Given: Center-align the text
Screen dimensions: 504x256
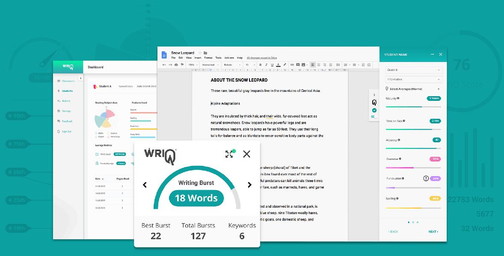Looking at the screenshot, I should click(x=319, y=65).
